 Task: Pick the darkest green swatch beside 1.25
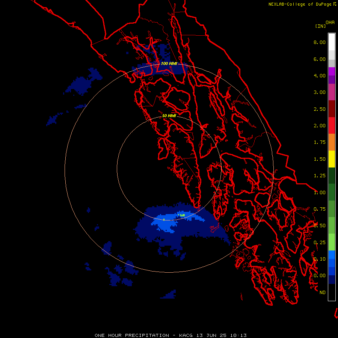click(x=332, y=176)
